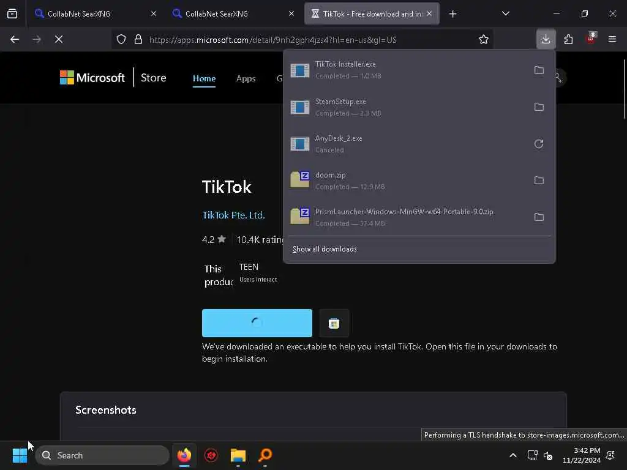Click Show all downloads

pyautogui.click(x=325, y=249)
